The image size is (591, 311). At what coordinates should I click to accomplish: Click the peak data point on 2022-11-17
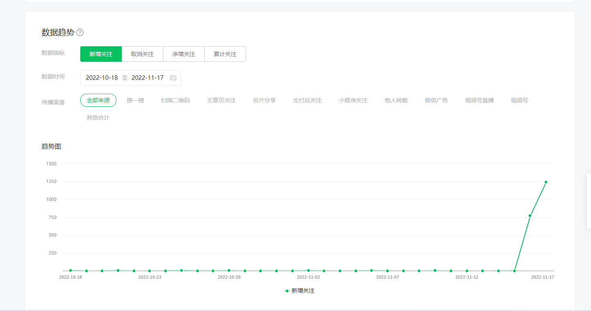[x=546, y=182]
